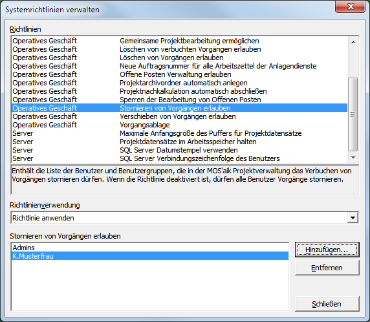Select the Vorgangsablage policy row

[x=179, y=125]
